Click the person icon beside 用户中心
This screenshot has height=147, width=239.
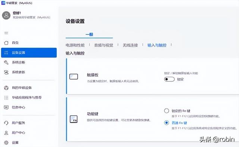tap(6, 133)
